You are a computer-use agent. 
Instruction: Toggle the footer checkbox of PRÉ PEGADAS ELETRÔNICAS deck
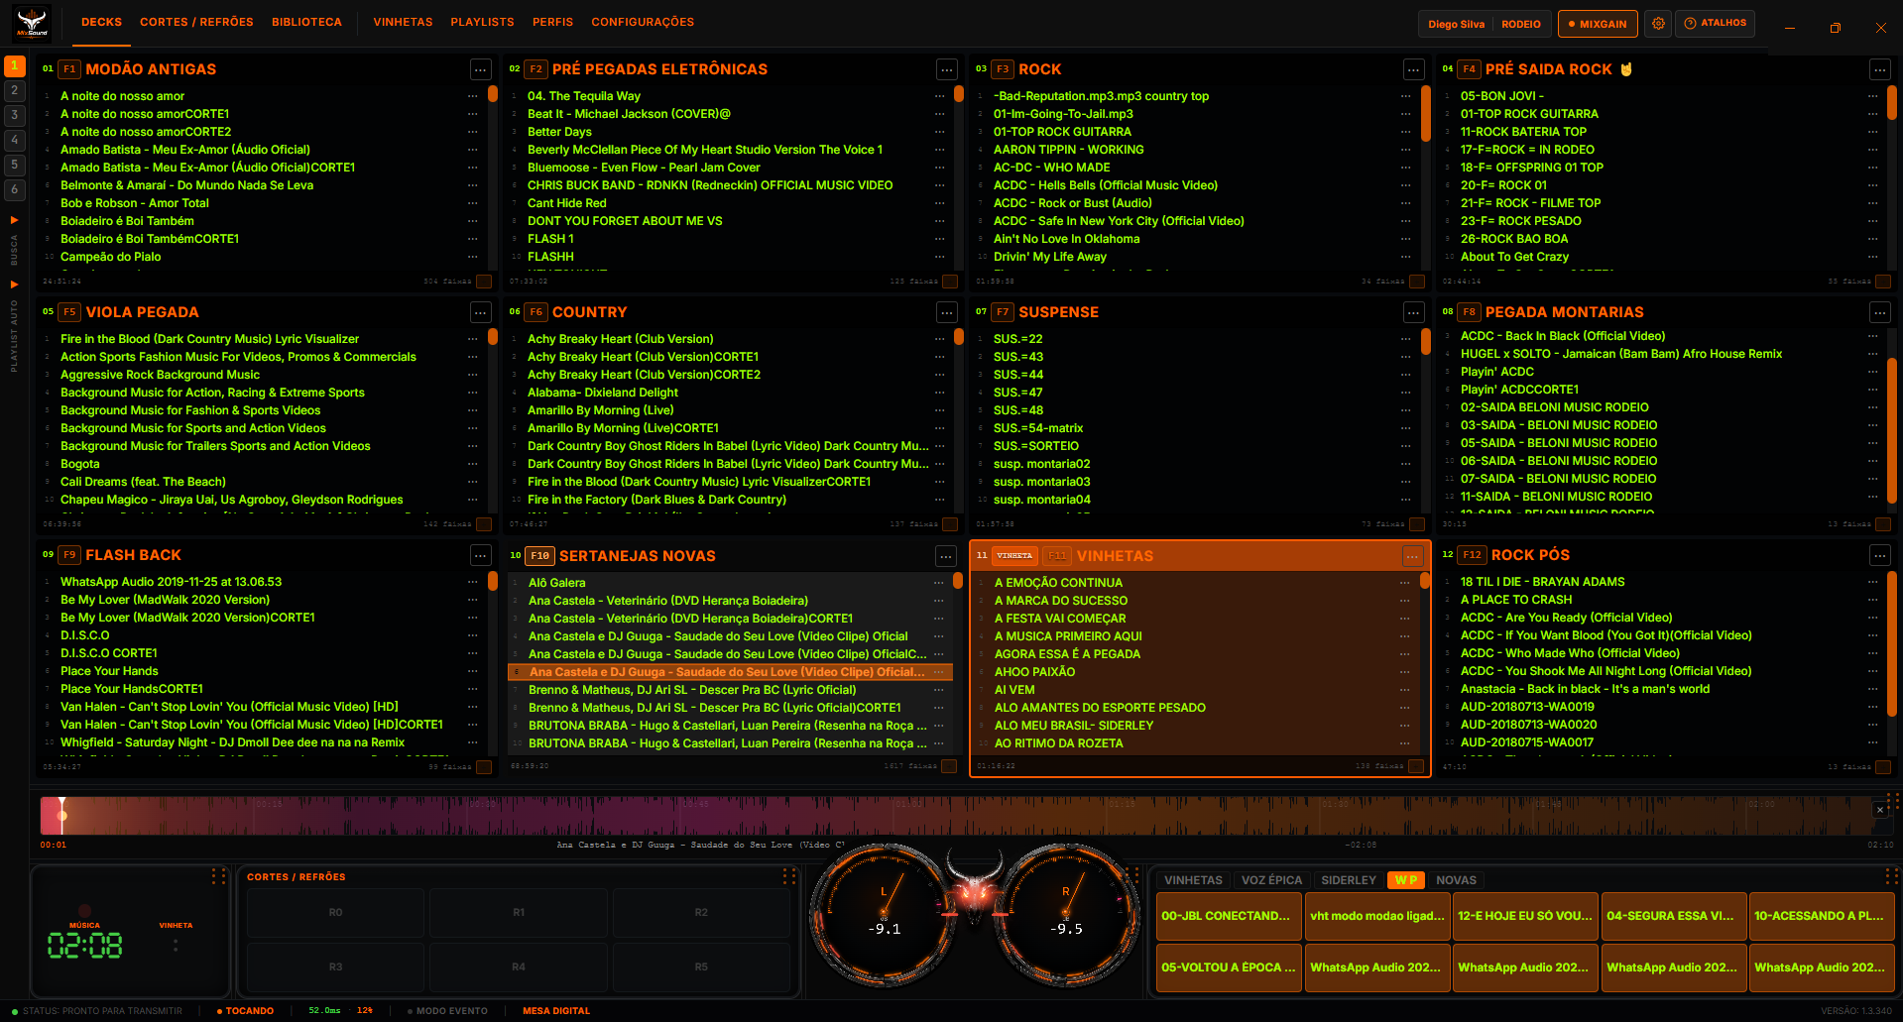pyautogui.click(x=950, y=282)
